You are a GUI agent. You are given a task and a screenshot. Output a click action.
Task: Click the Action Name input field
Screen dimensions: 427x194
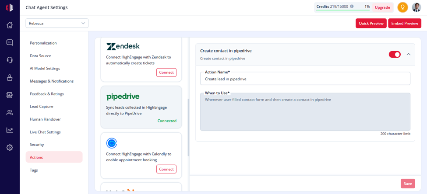pos(305,79)
